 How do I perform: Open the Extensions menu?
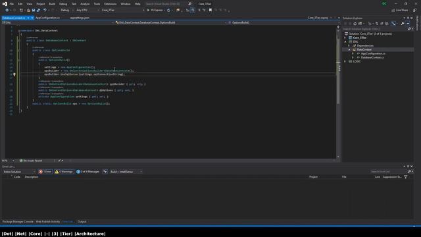tap(111, 4)
